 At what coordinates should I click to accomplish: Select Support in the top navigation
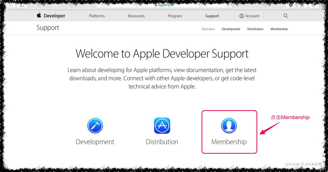pos(212,16)
